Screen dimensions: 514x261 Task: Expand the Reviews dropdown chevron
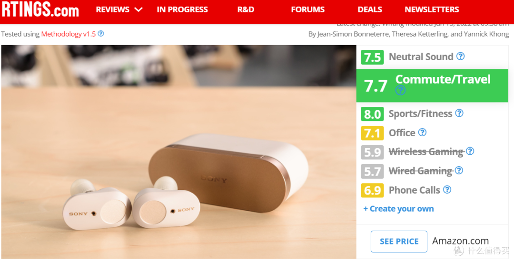point(138,9)
